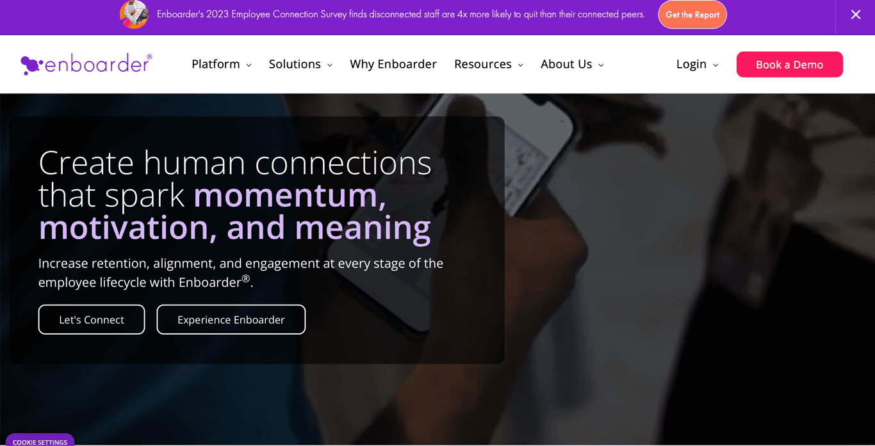Expand the About Us dropdown chevron
The image size is (875, 446).
[x=601, y=65]
